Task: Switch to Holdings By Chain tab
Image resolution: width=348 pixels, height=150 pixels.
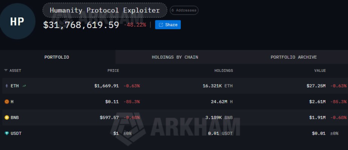Action: pos(175,57)
